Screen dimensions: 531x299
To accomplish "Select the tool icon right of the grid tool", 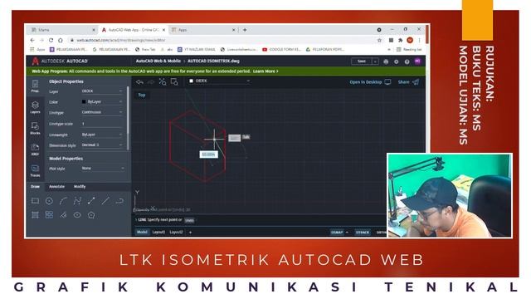I will (63, 215).
